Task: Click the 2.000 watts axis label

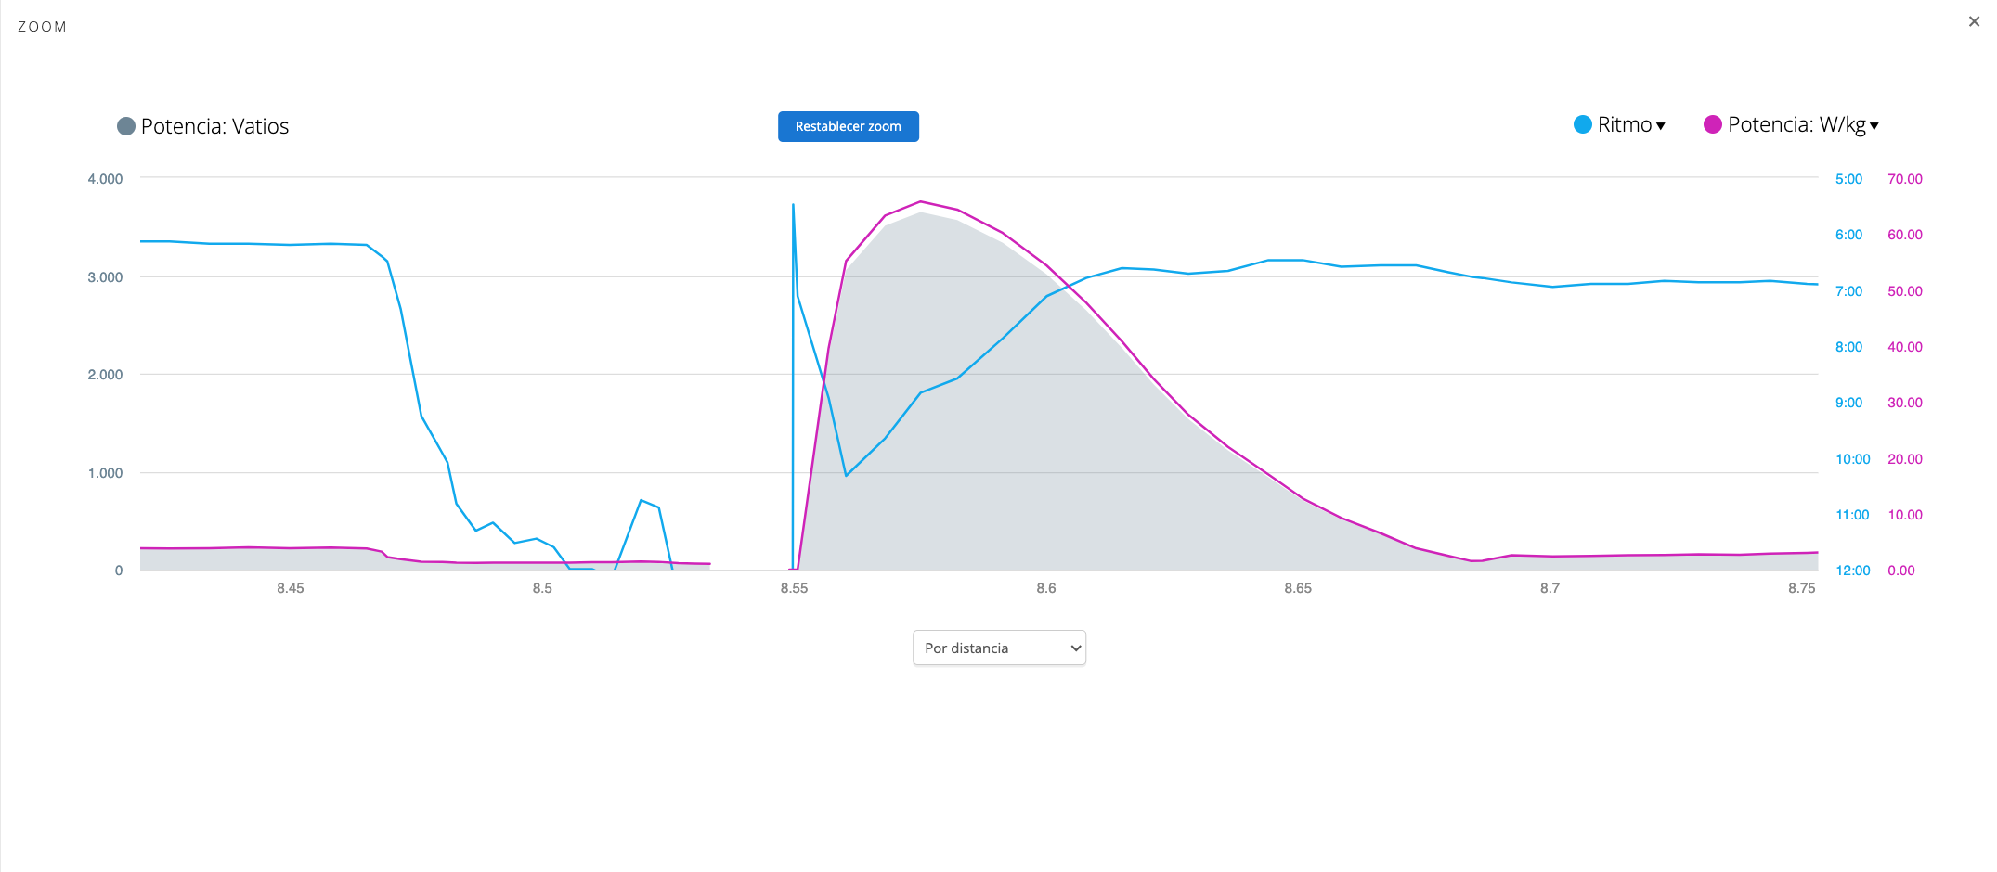Action: pyautogui.click(x=105, y=375)
